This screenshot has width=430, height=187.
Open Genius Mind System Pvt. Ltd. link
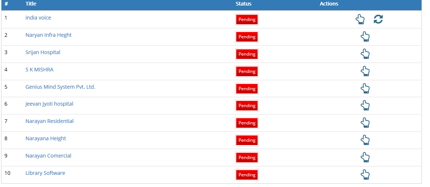pyautogui.click(x=60, y=87)
